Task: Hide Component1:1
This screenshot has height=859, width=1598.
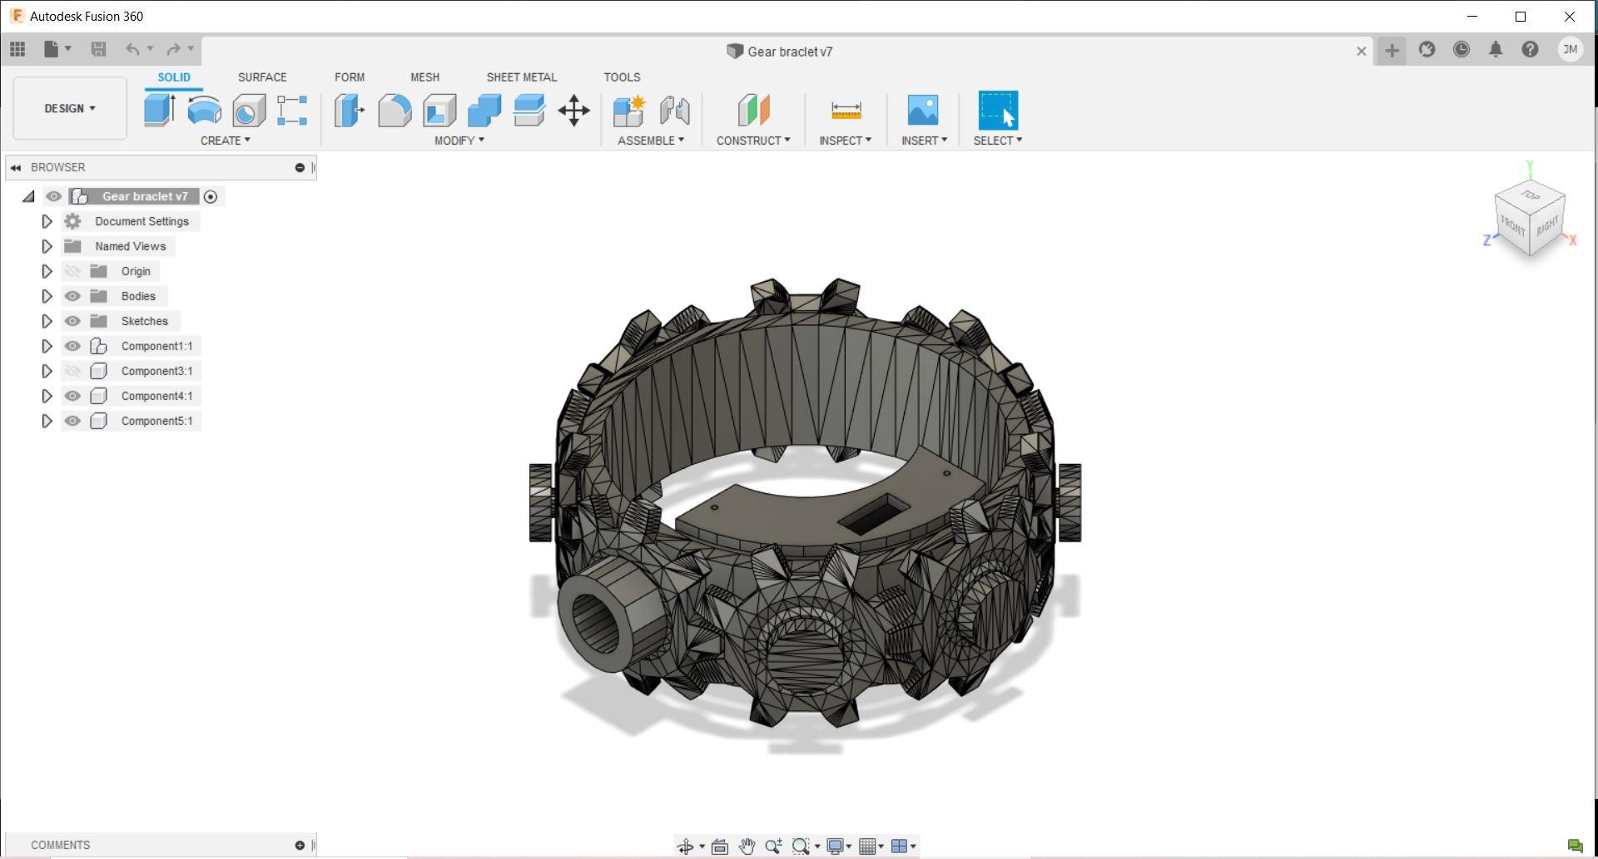Action: [72, 346]
